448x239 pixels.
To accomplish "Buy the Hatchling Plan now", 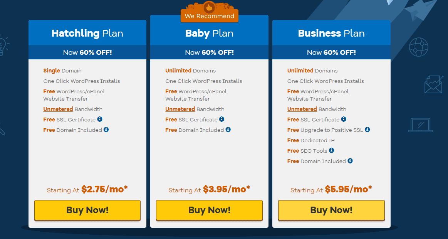I will pos(87,210).
